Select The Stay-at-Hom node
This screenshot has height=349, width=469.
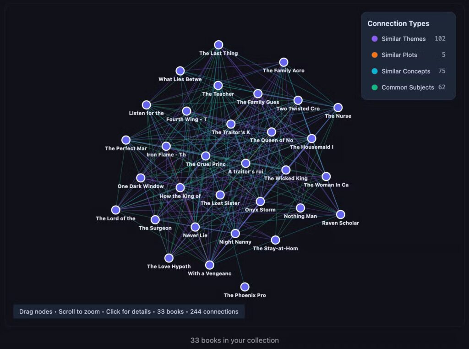pyautogui.click(x=275, y=240)
